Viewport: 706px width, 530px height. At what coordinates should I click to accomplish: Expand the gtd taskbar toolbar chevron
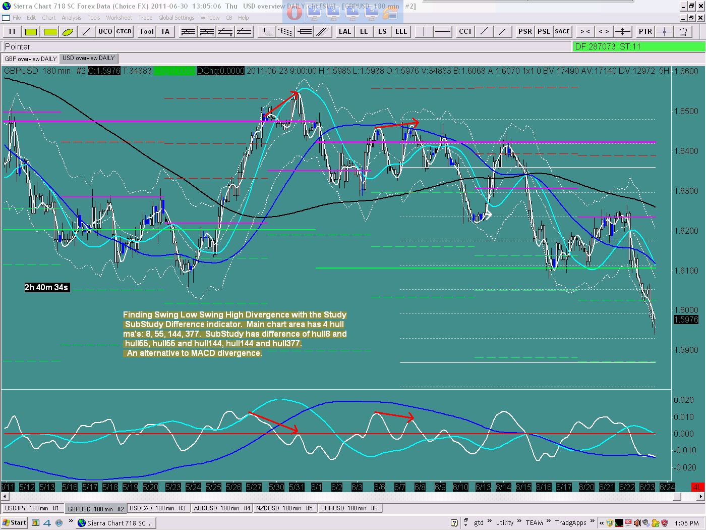(490, 522)
